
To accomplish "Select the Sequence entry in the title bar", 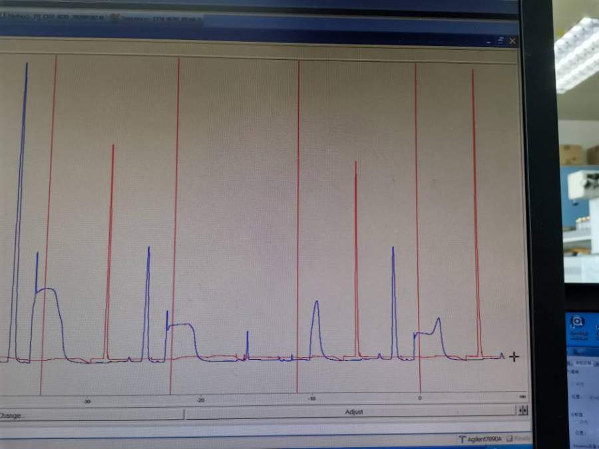I will [x=160, y=19].
